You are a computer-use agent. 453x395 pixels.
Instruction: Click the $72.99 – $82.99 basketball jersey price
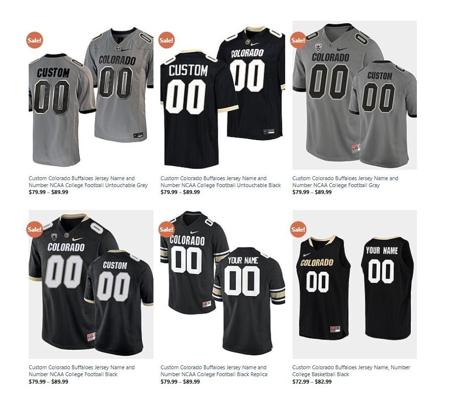[x=312, y=382]
